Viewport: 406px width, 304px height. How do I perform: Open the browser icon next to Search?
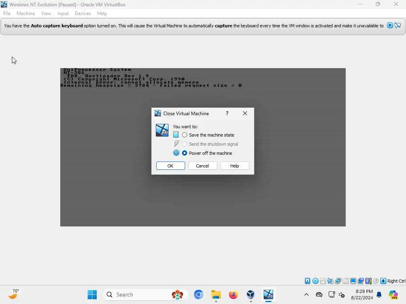199,294
